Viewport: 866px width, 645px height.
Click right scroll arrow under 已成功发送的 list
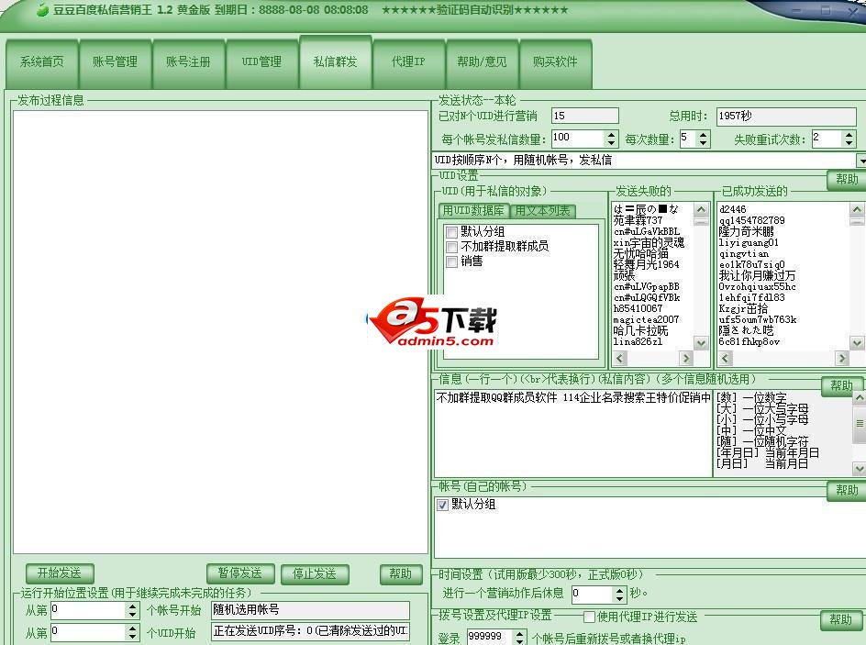click(x=844, y=359)
